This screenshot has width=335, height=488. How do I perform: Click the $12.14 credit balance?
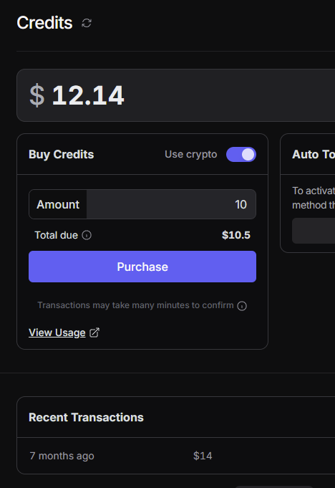(77, 95)
